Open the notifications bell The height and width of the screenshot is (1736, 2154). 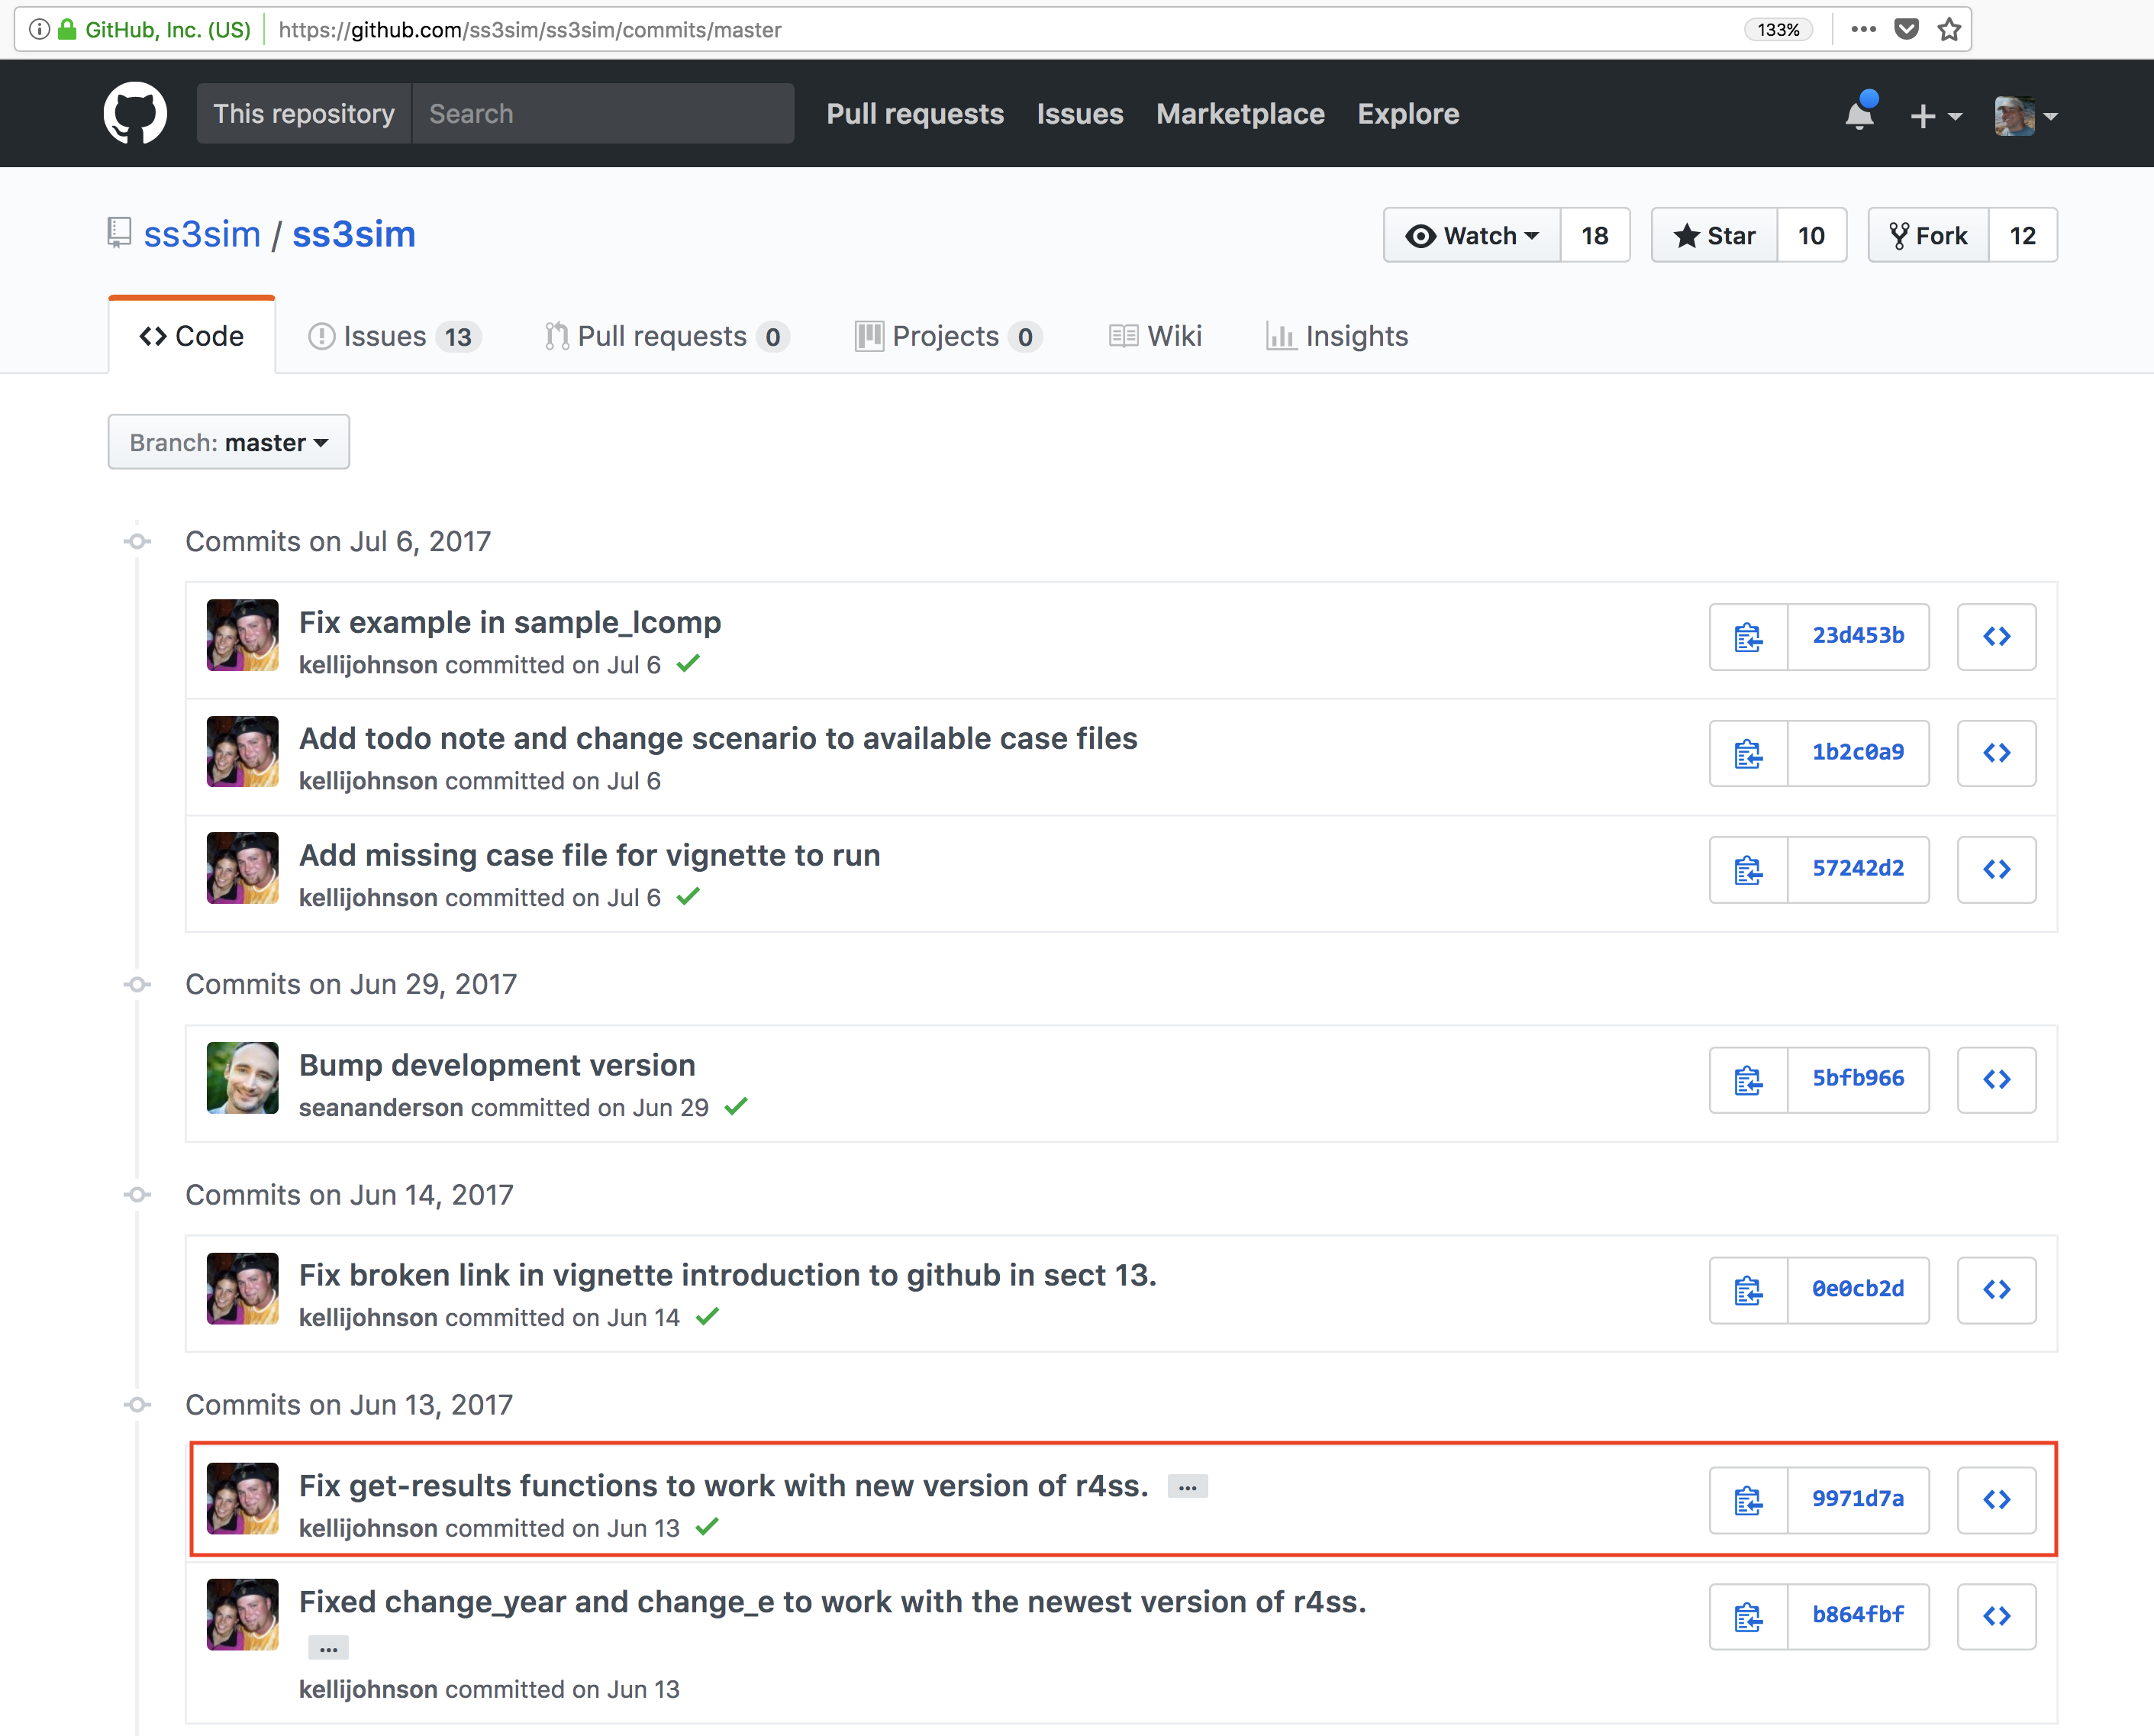pos(1859,115)
